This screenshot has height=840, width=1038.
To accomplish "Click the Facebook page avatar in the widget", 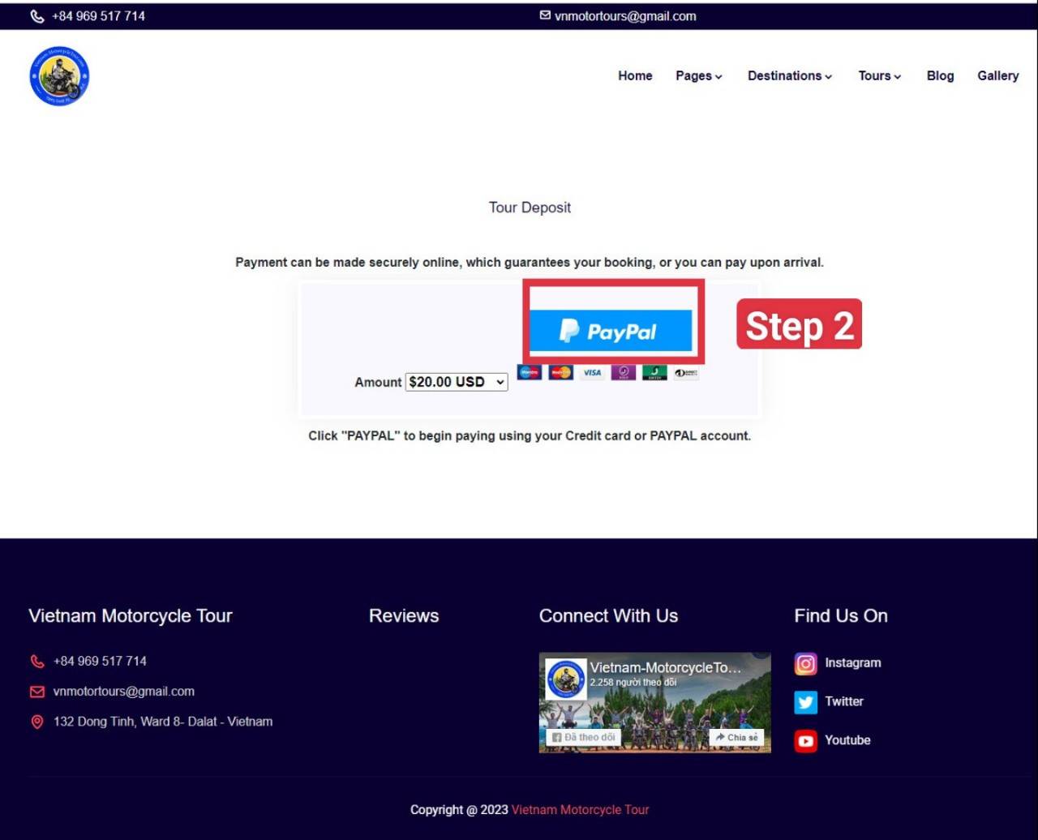I will (566, 679).
